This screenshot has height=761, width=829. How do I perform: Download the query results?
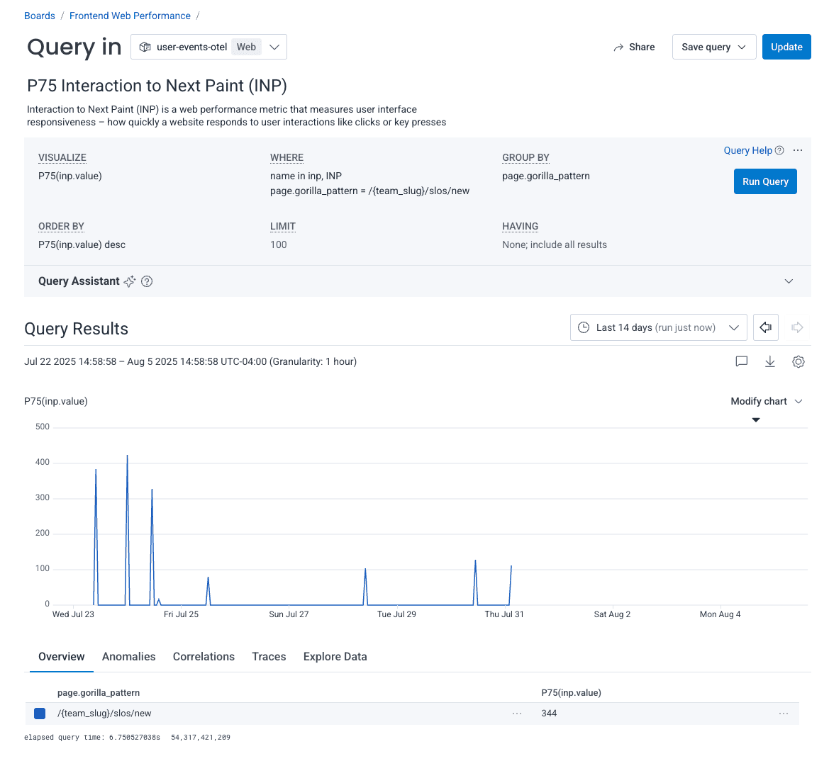click(x=770, y=361)
